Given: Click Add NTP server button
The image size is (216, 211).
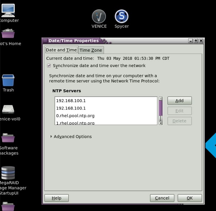Looking at the screenshot, I should tap(180, 101).
